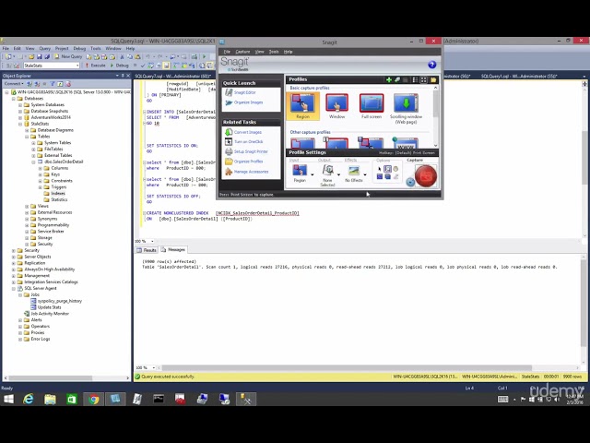590x443 pixels.
Task: Select the Full screen capture profile
Action: click(x=372, y=106)
